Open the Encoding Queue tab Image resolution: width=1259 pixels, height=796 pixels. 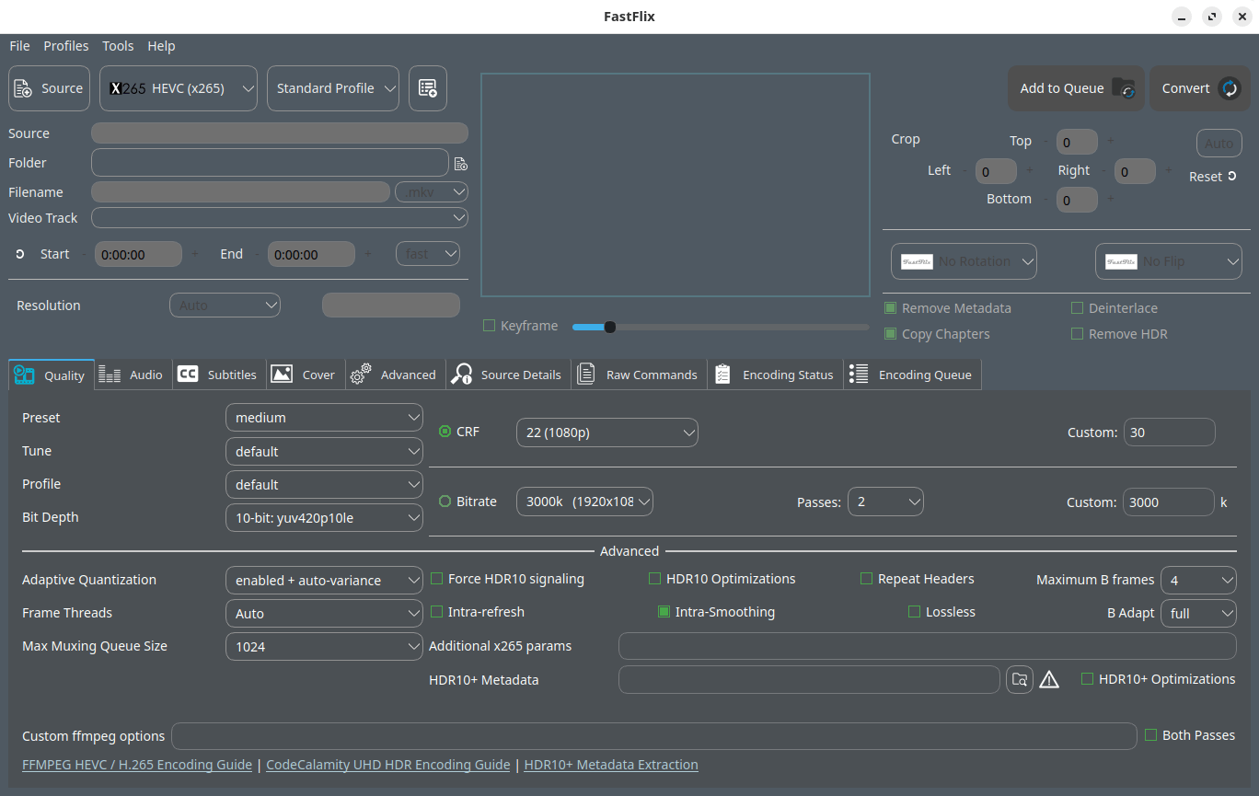pyautogui.click(x=912, y=375)
